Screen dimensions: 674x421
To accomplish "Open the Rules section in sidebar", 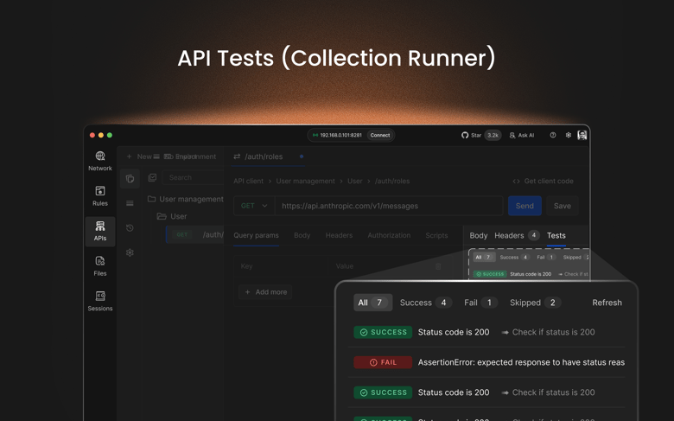I will pyautogui.click(x=100, y=195).
